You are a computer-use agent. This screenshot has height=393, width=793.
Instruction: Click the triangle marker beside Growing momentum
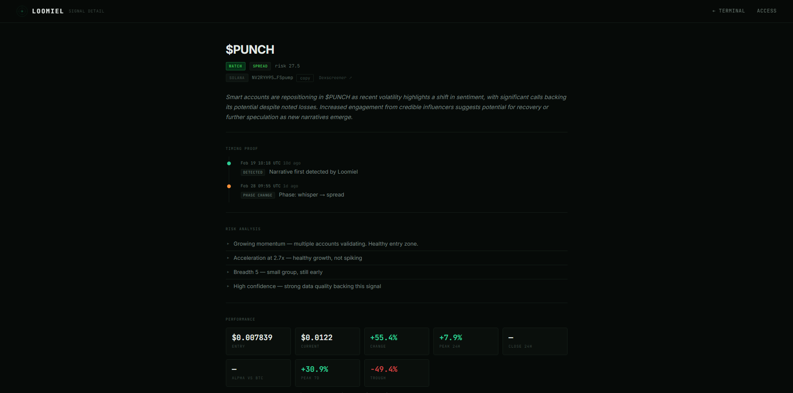[228, 244]
